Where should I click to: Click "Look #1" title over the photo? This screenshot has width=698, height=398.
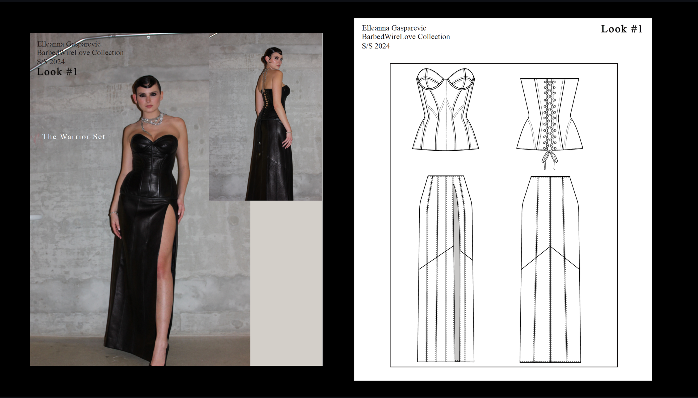coord(57,72)
